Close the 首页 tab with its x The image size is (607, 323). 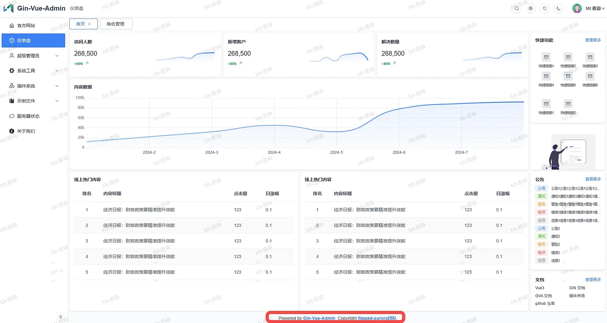(89, 24)
